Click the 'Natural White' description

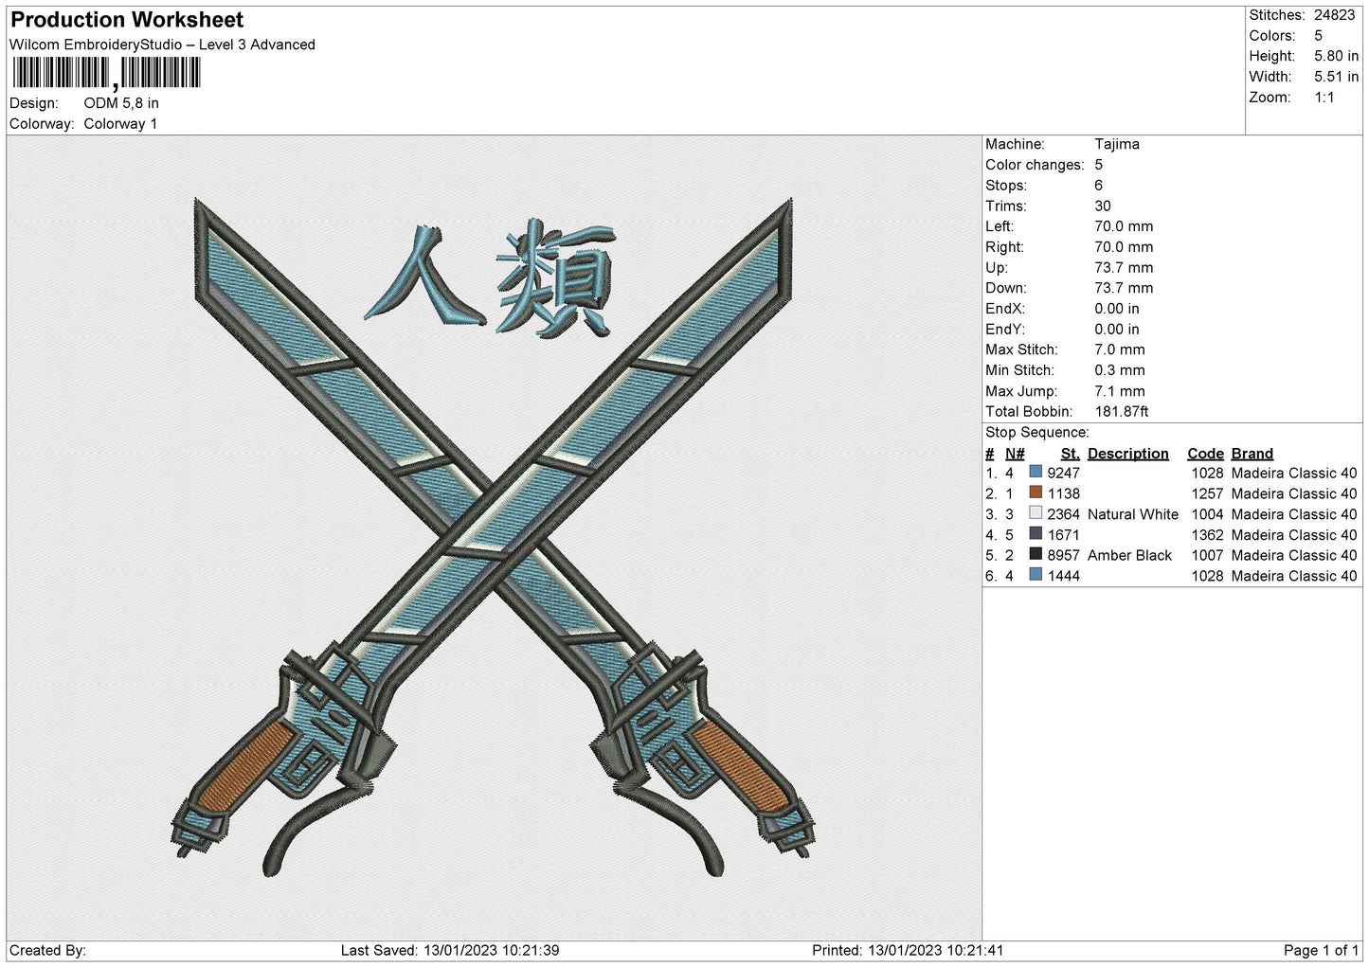pyautogui.click(x=1133, y=514)
